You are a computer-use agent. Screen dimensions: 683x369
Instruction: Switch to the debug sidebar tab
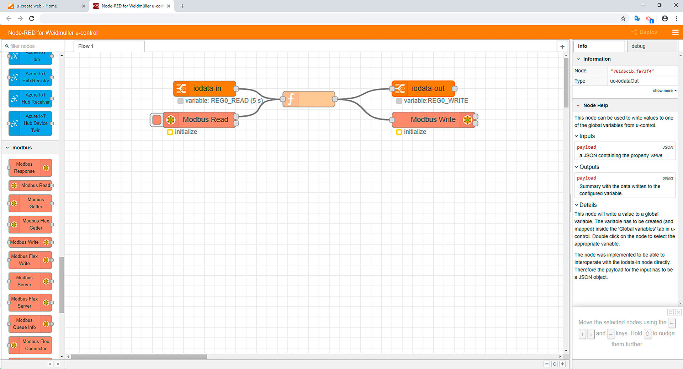(652, 46)
